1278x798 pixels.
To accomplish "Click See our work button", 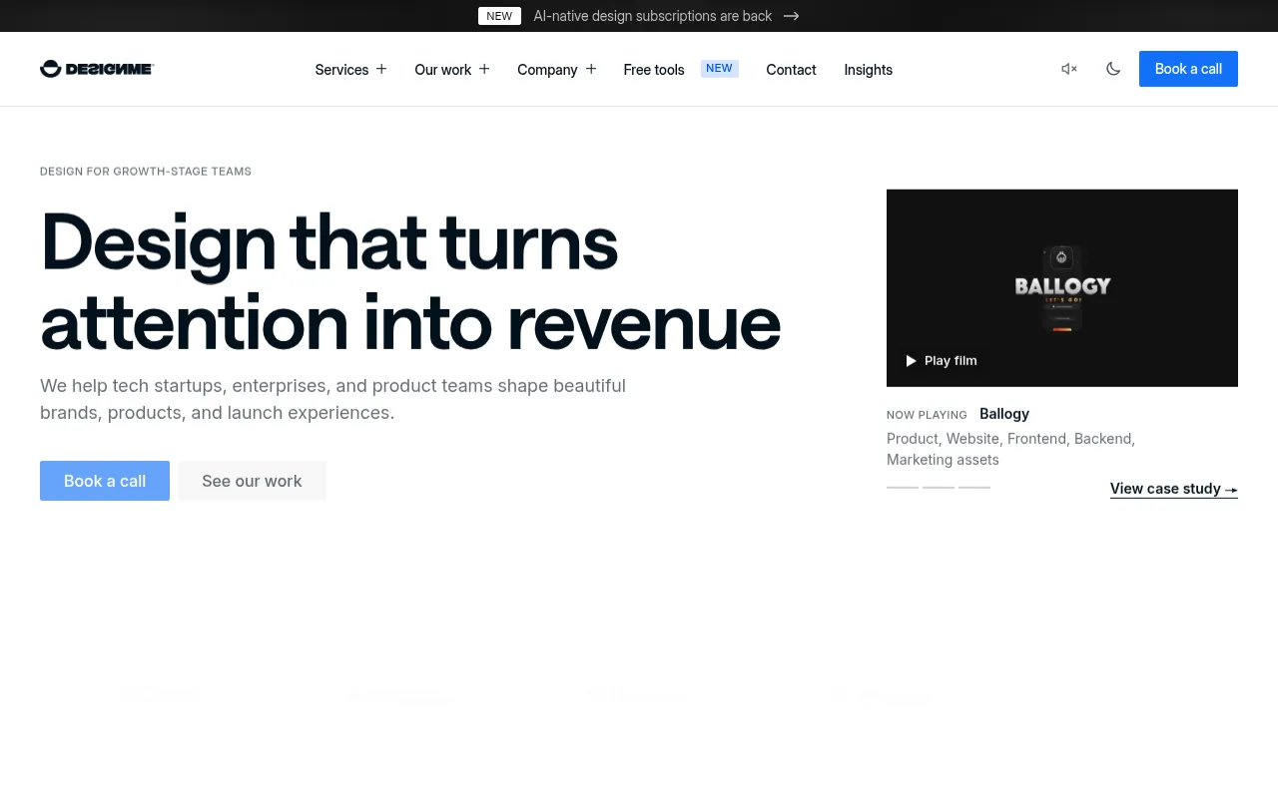I will (x=252, y=481).
